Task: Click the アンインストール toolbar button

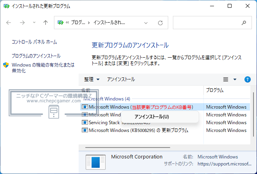Action: tap(121, 79)
